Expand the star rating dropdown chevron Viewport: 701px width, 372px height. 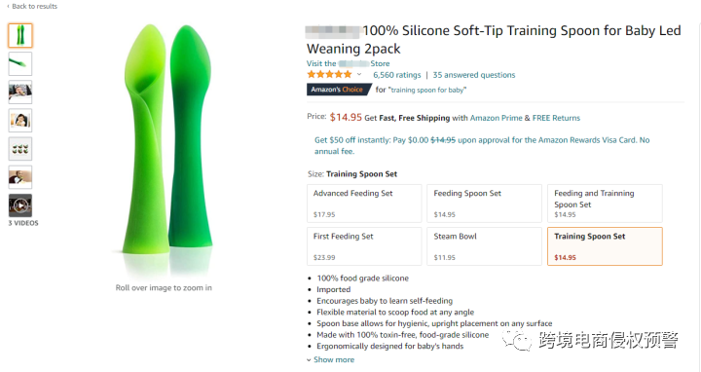click(359, 75)
